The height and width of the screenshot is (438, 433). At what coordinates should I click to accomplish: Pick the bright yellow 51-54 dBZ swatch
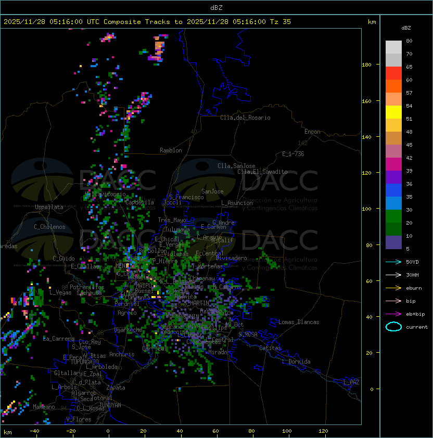393,112
